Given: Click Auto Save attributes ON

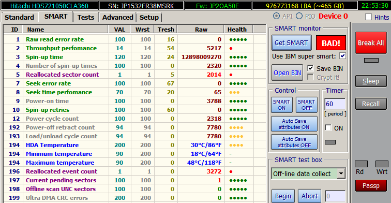Looking at the screenshot, I should pos(294,124).
